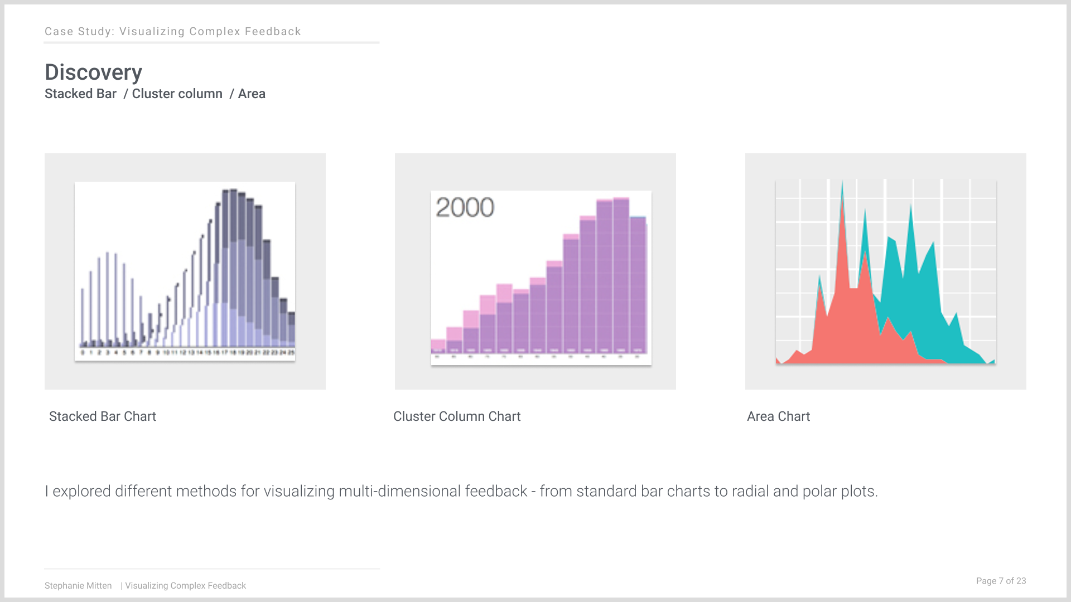Click the author name Stephanie Mitten
Image resolution: width=1071 pixels, height=602 pixels.
pyautogui.click(x=78, y=586)
